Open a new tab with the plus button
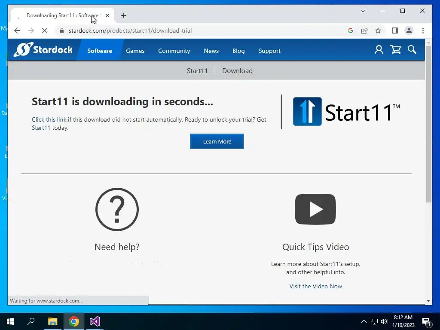440x330 pixels. click(x=124, y=15)
